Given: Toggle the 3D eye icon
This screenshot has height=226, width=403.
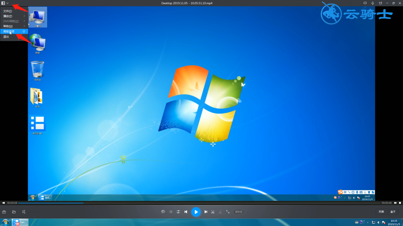Looking at the screenshot, I should (x=163, y=212).
